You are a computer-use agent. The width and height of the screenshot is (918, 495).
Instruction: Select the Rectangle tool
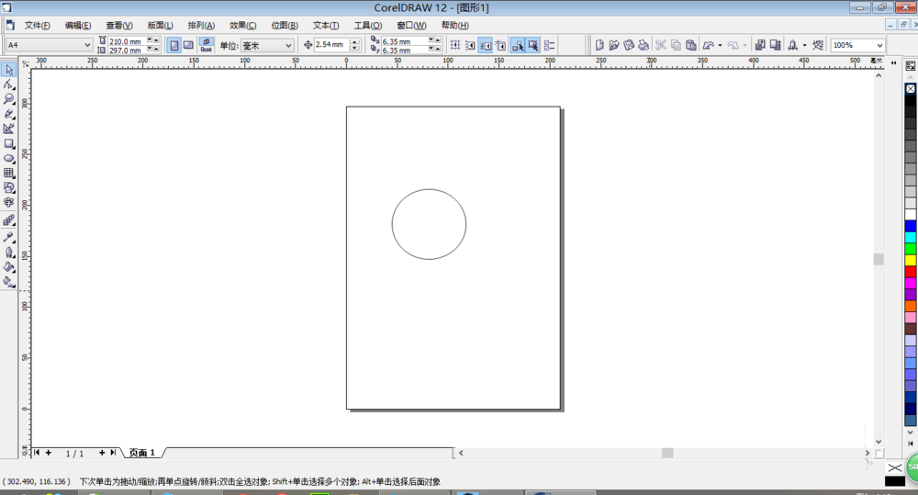[9, 143]
